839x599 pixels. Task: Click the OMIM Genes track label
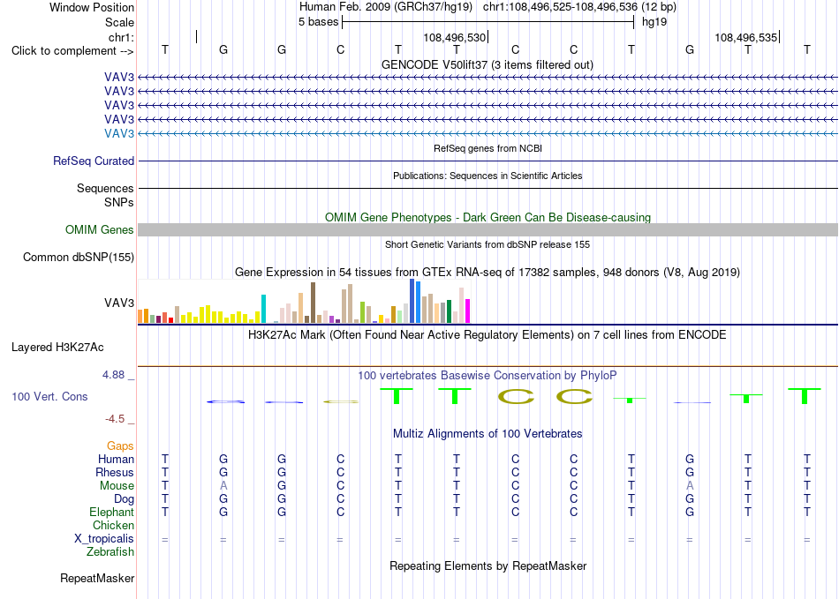pos(100,229)
